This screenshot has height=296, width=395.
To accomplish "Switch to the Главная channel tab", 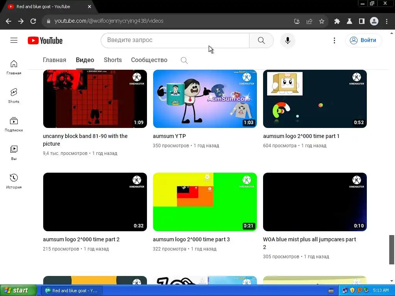I will tap(54, 60).
